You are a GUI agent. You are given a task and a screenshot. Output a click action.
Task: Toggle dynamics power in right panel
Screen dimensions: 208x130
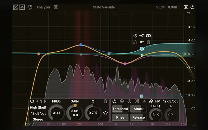point(114,101)
